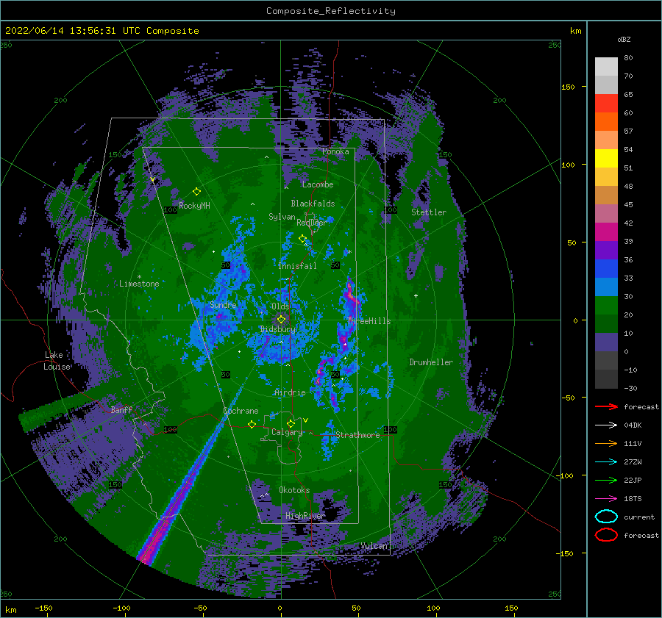
Task: Click the magenta 18TS arrow legend icon
Action: click(x=606, y=499)
